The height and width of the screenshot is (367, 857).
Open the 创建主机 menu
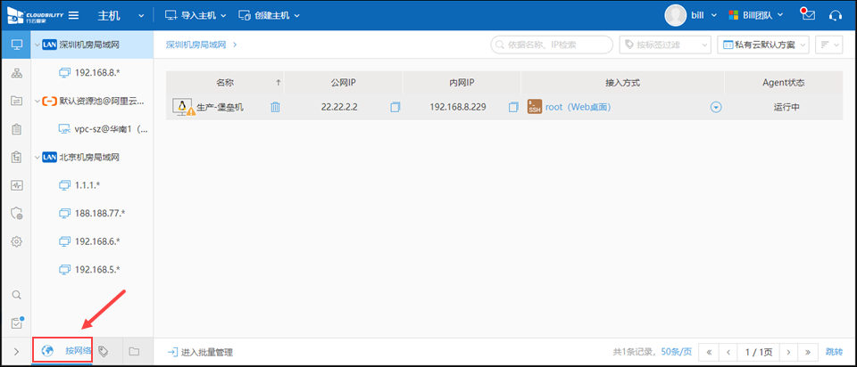269,16
